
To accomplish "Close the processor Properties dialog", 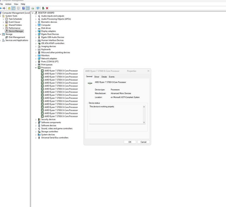I will point(148,71).
